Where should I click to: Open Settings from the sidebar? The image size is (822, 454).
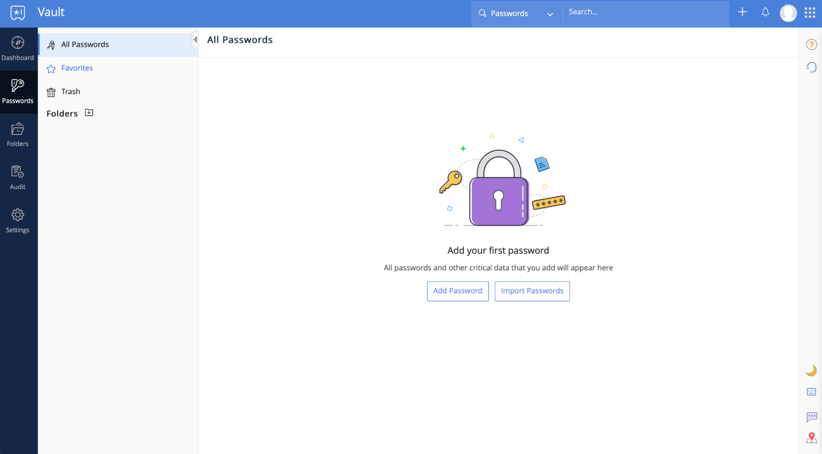[17, 220]
